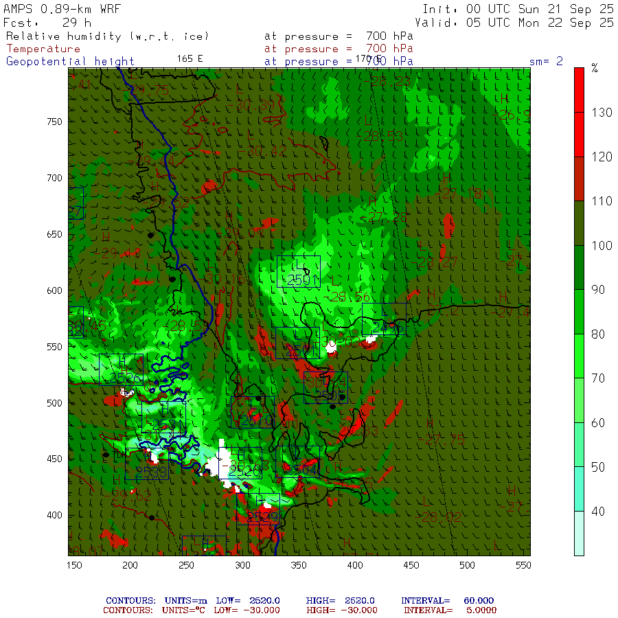Screen dimensions: 618x618
Task: Click the 400 label on the vertical axis
Action: click(x=54, y=515)
